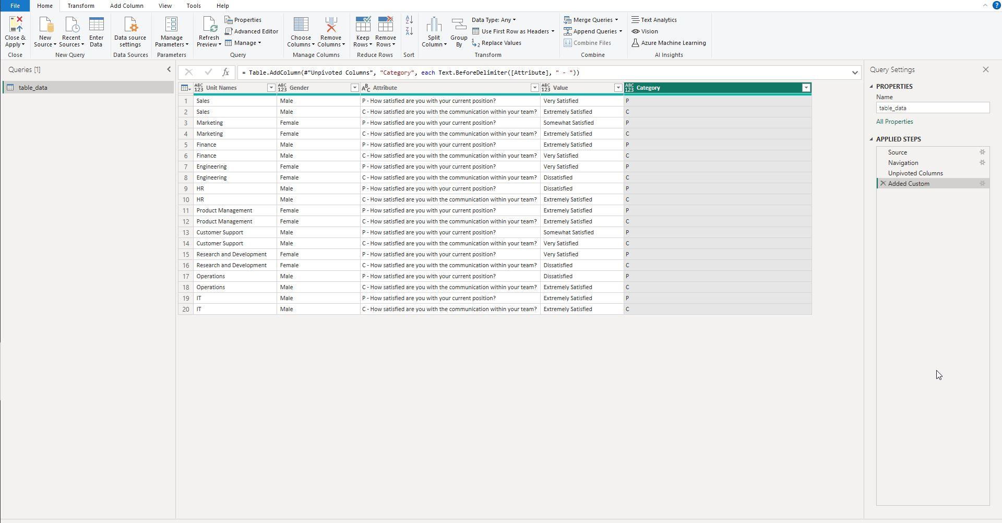Collapse the APPLIED STEPS section
Screen dimensions: 1002x523
point(872,139)
